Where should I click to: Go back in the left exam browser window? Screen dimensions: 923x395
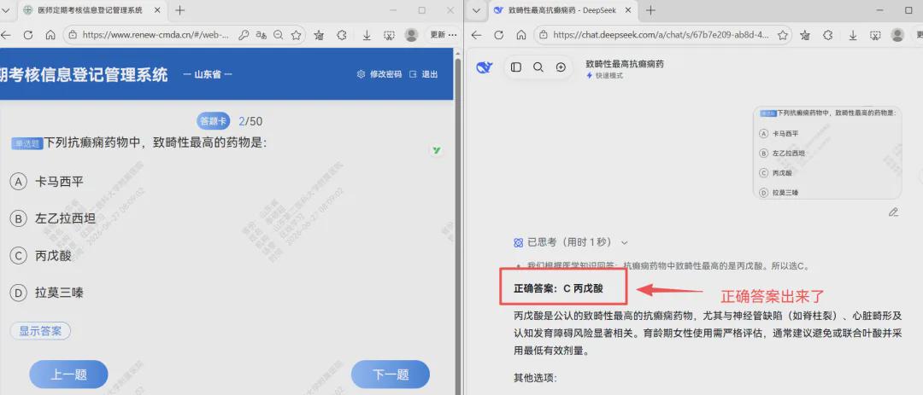coord(6,35)
